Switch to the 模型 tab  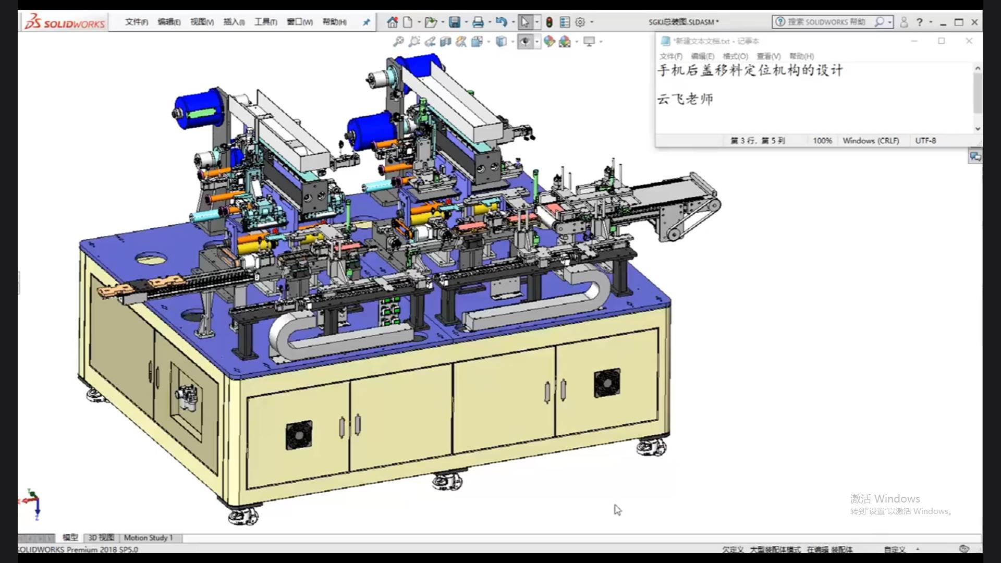(x=70, y=537)
